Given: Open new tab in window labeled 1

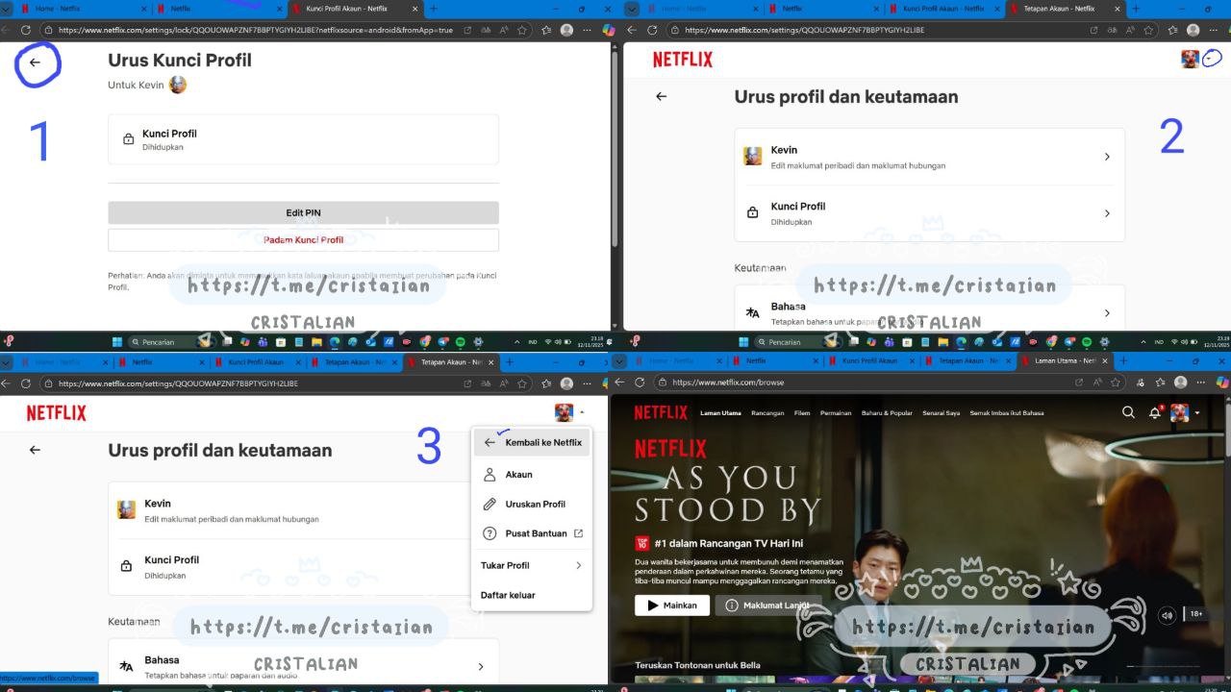Looking at the screenshot, I should point(433,9).
